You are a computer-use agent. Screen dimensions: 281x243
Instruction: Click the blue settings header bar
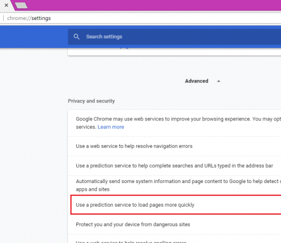(34, 37)
